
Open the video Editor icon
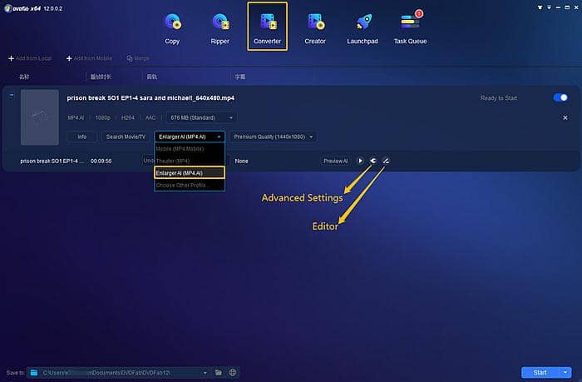[x=386, y=161]
